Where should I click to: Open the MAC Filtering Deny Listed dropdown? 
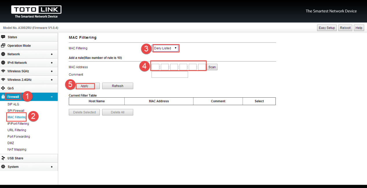point(165,48)
